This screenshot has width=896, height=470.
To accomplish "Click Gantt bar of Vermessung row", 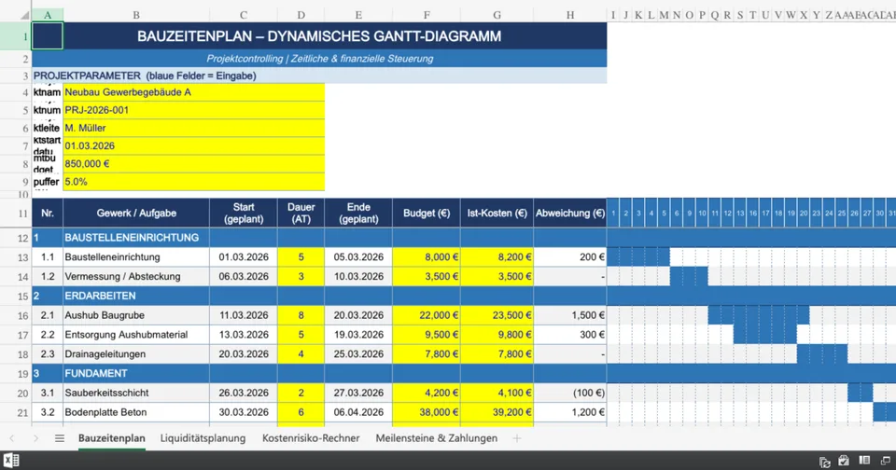I will pos(689,276).
